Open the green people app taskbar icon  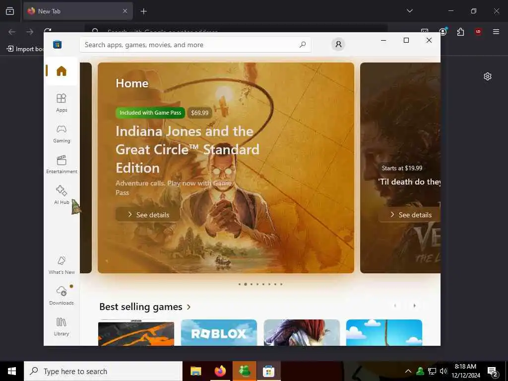pyautogui.click(x=245, y=371)
